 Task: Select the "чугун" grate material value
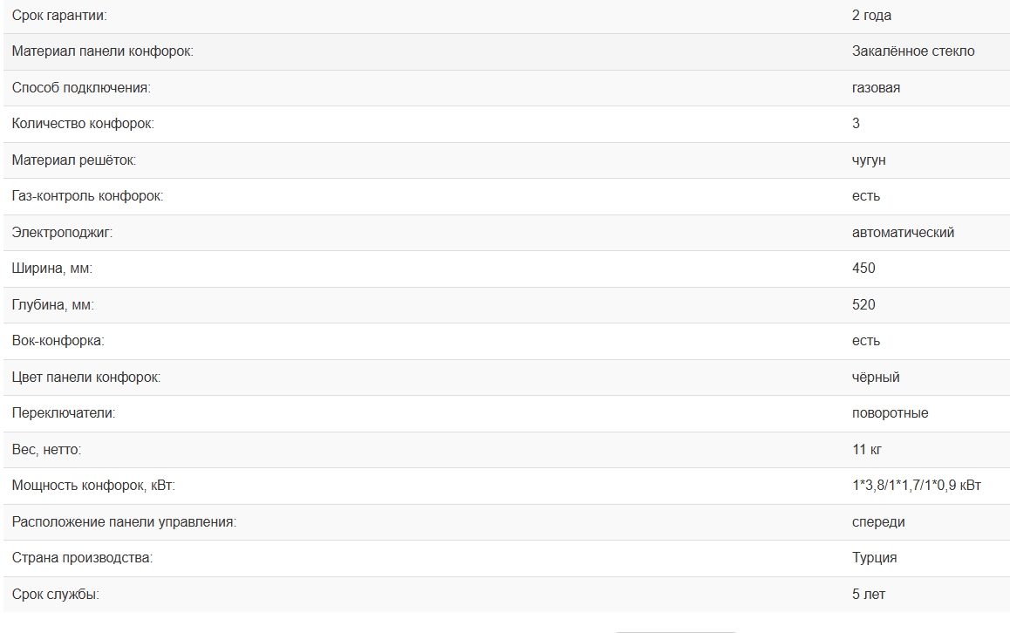point(869,160)
